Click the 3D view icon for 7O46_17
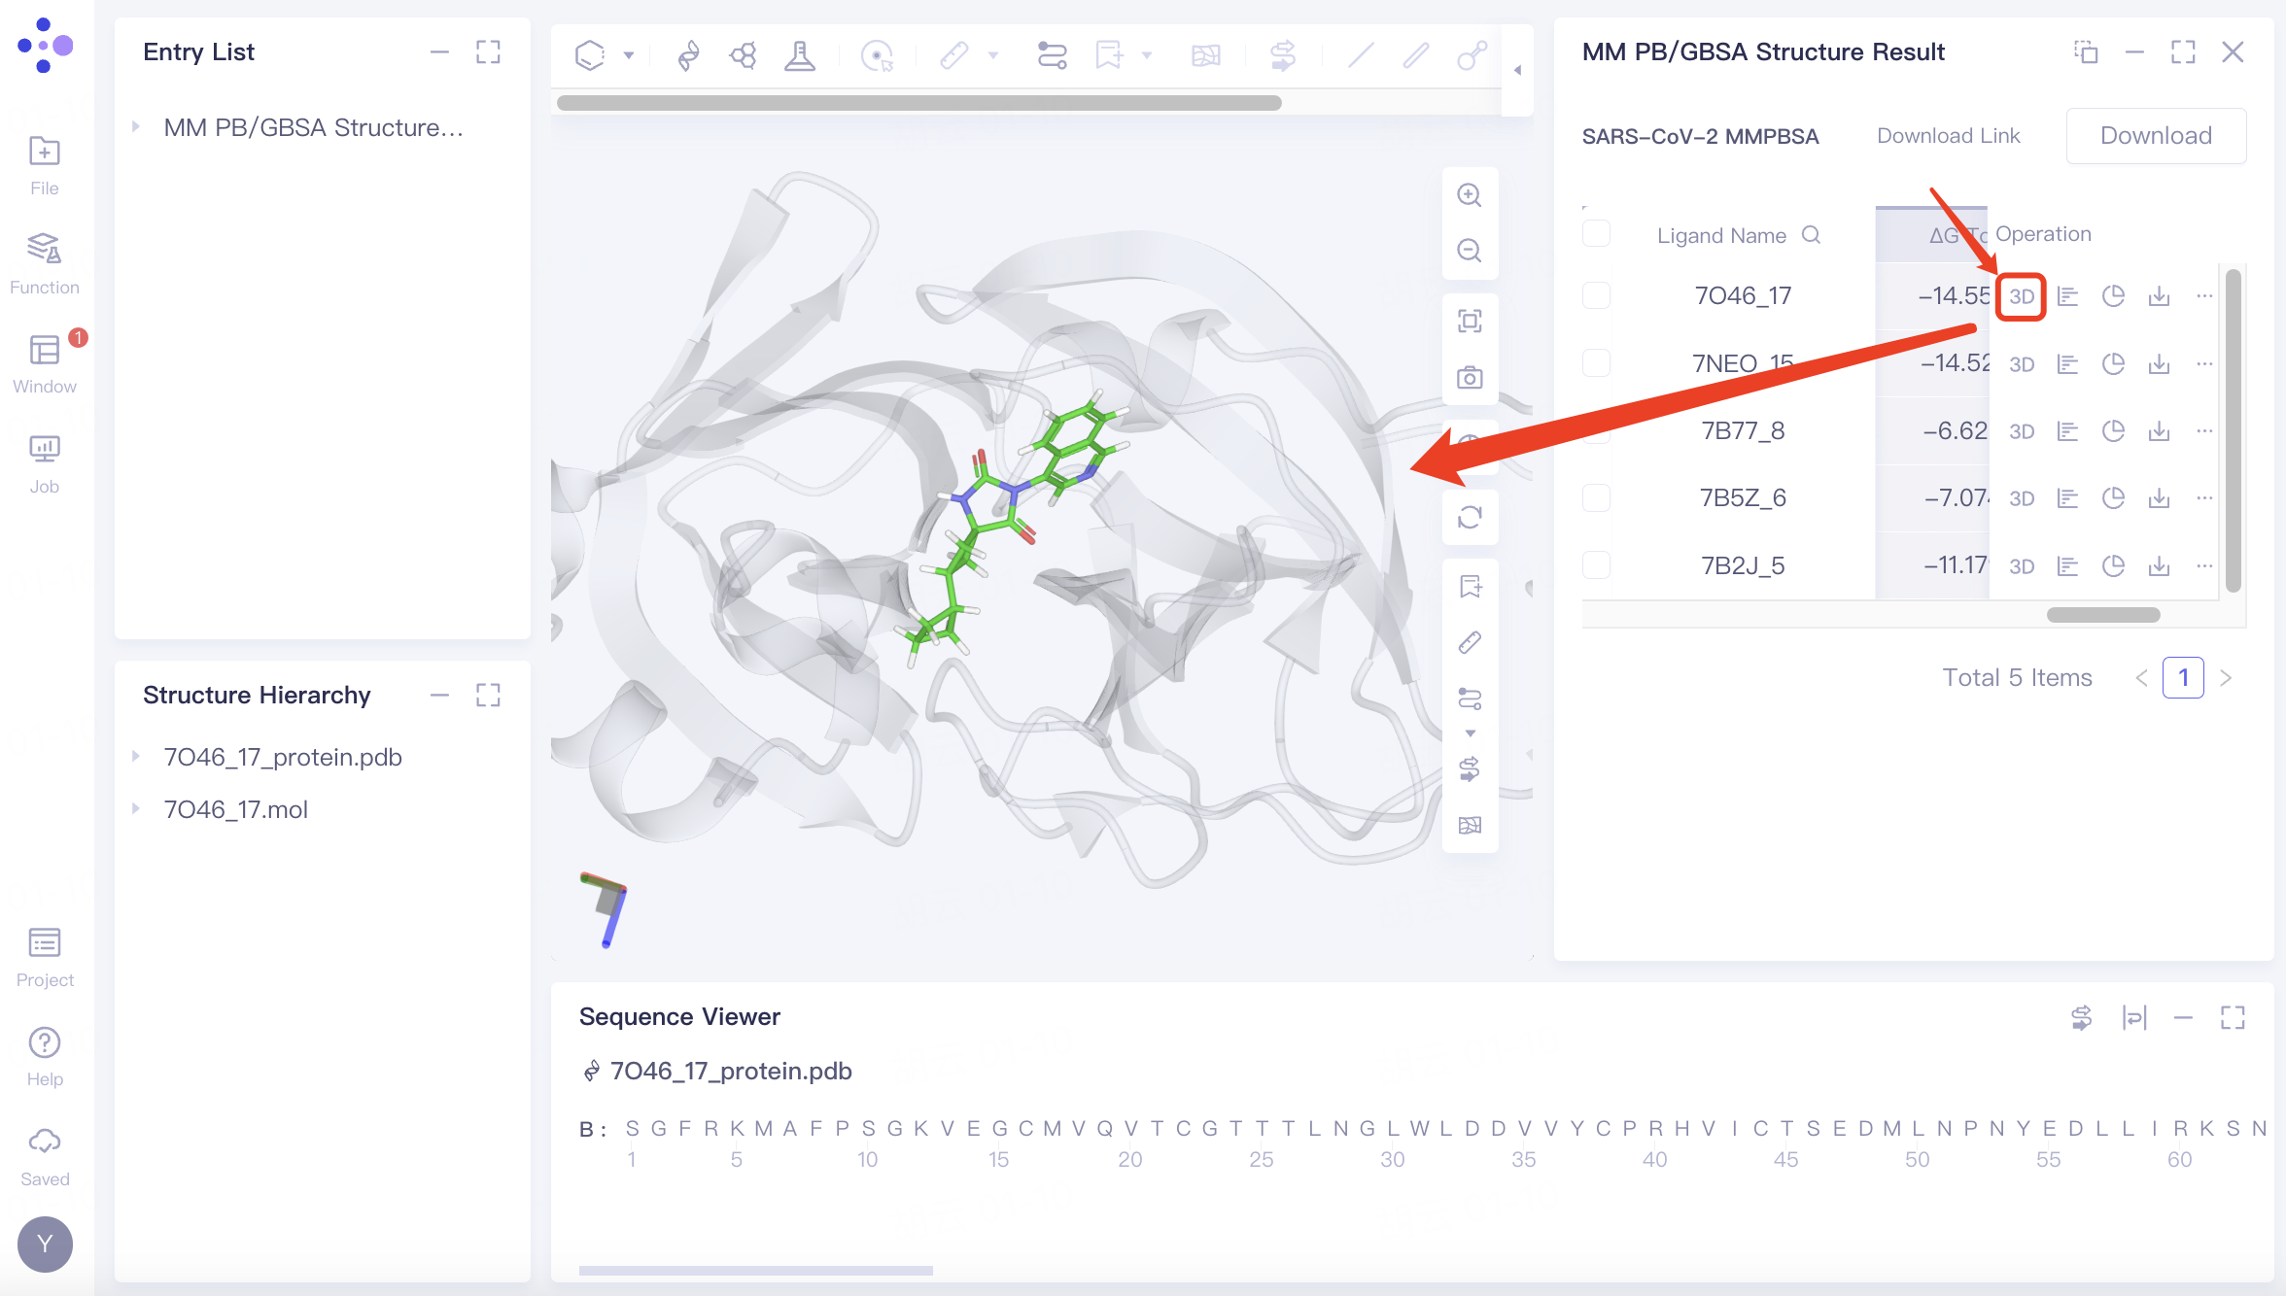The width and height of the screenshot is (2286, 1296). (2021, 296)
